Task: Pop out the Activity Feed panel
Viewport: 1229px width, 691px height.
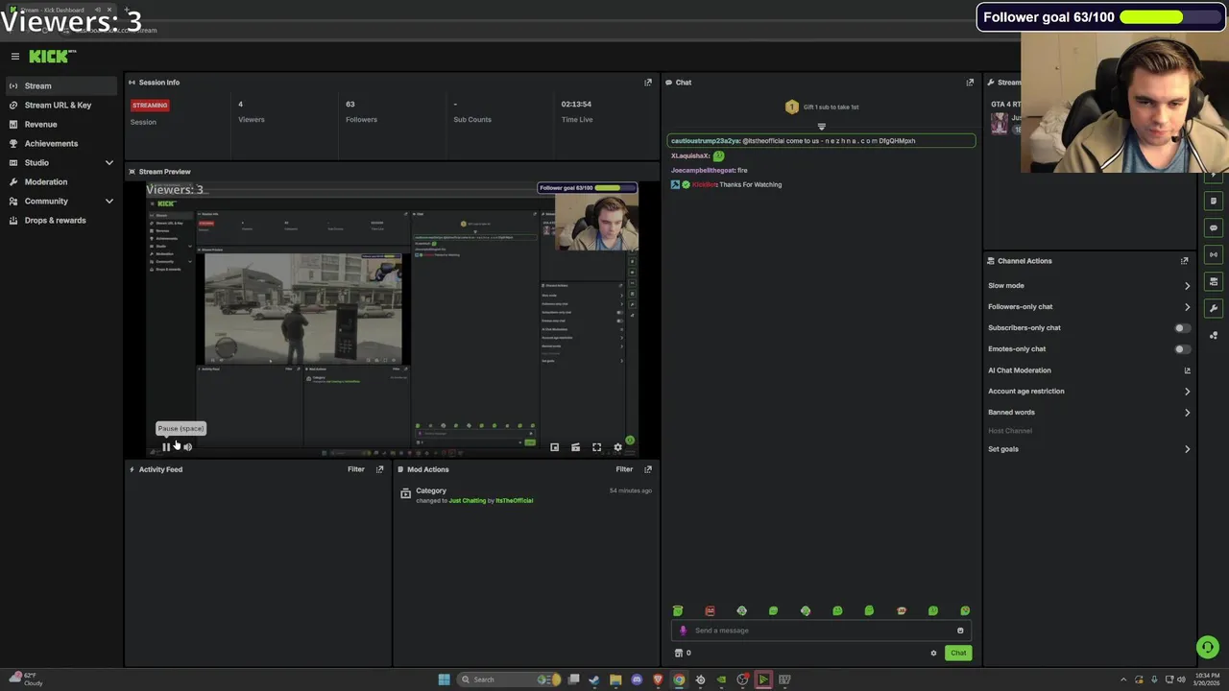Action: tap(379, 469)
